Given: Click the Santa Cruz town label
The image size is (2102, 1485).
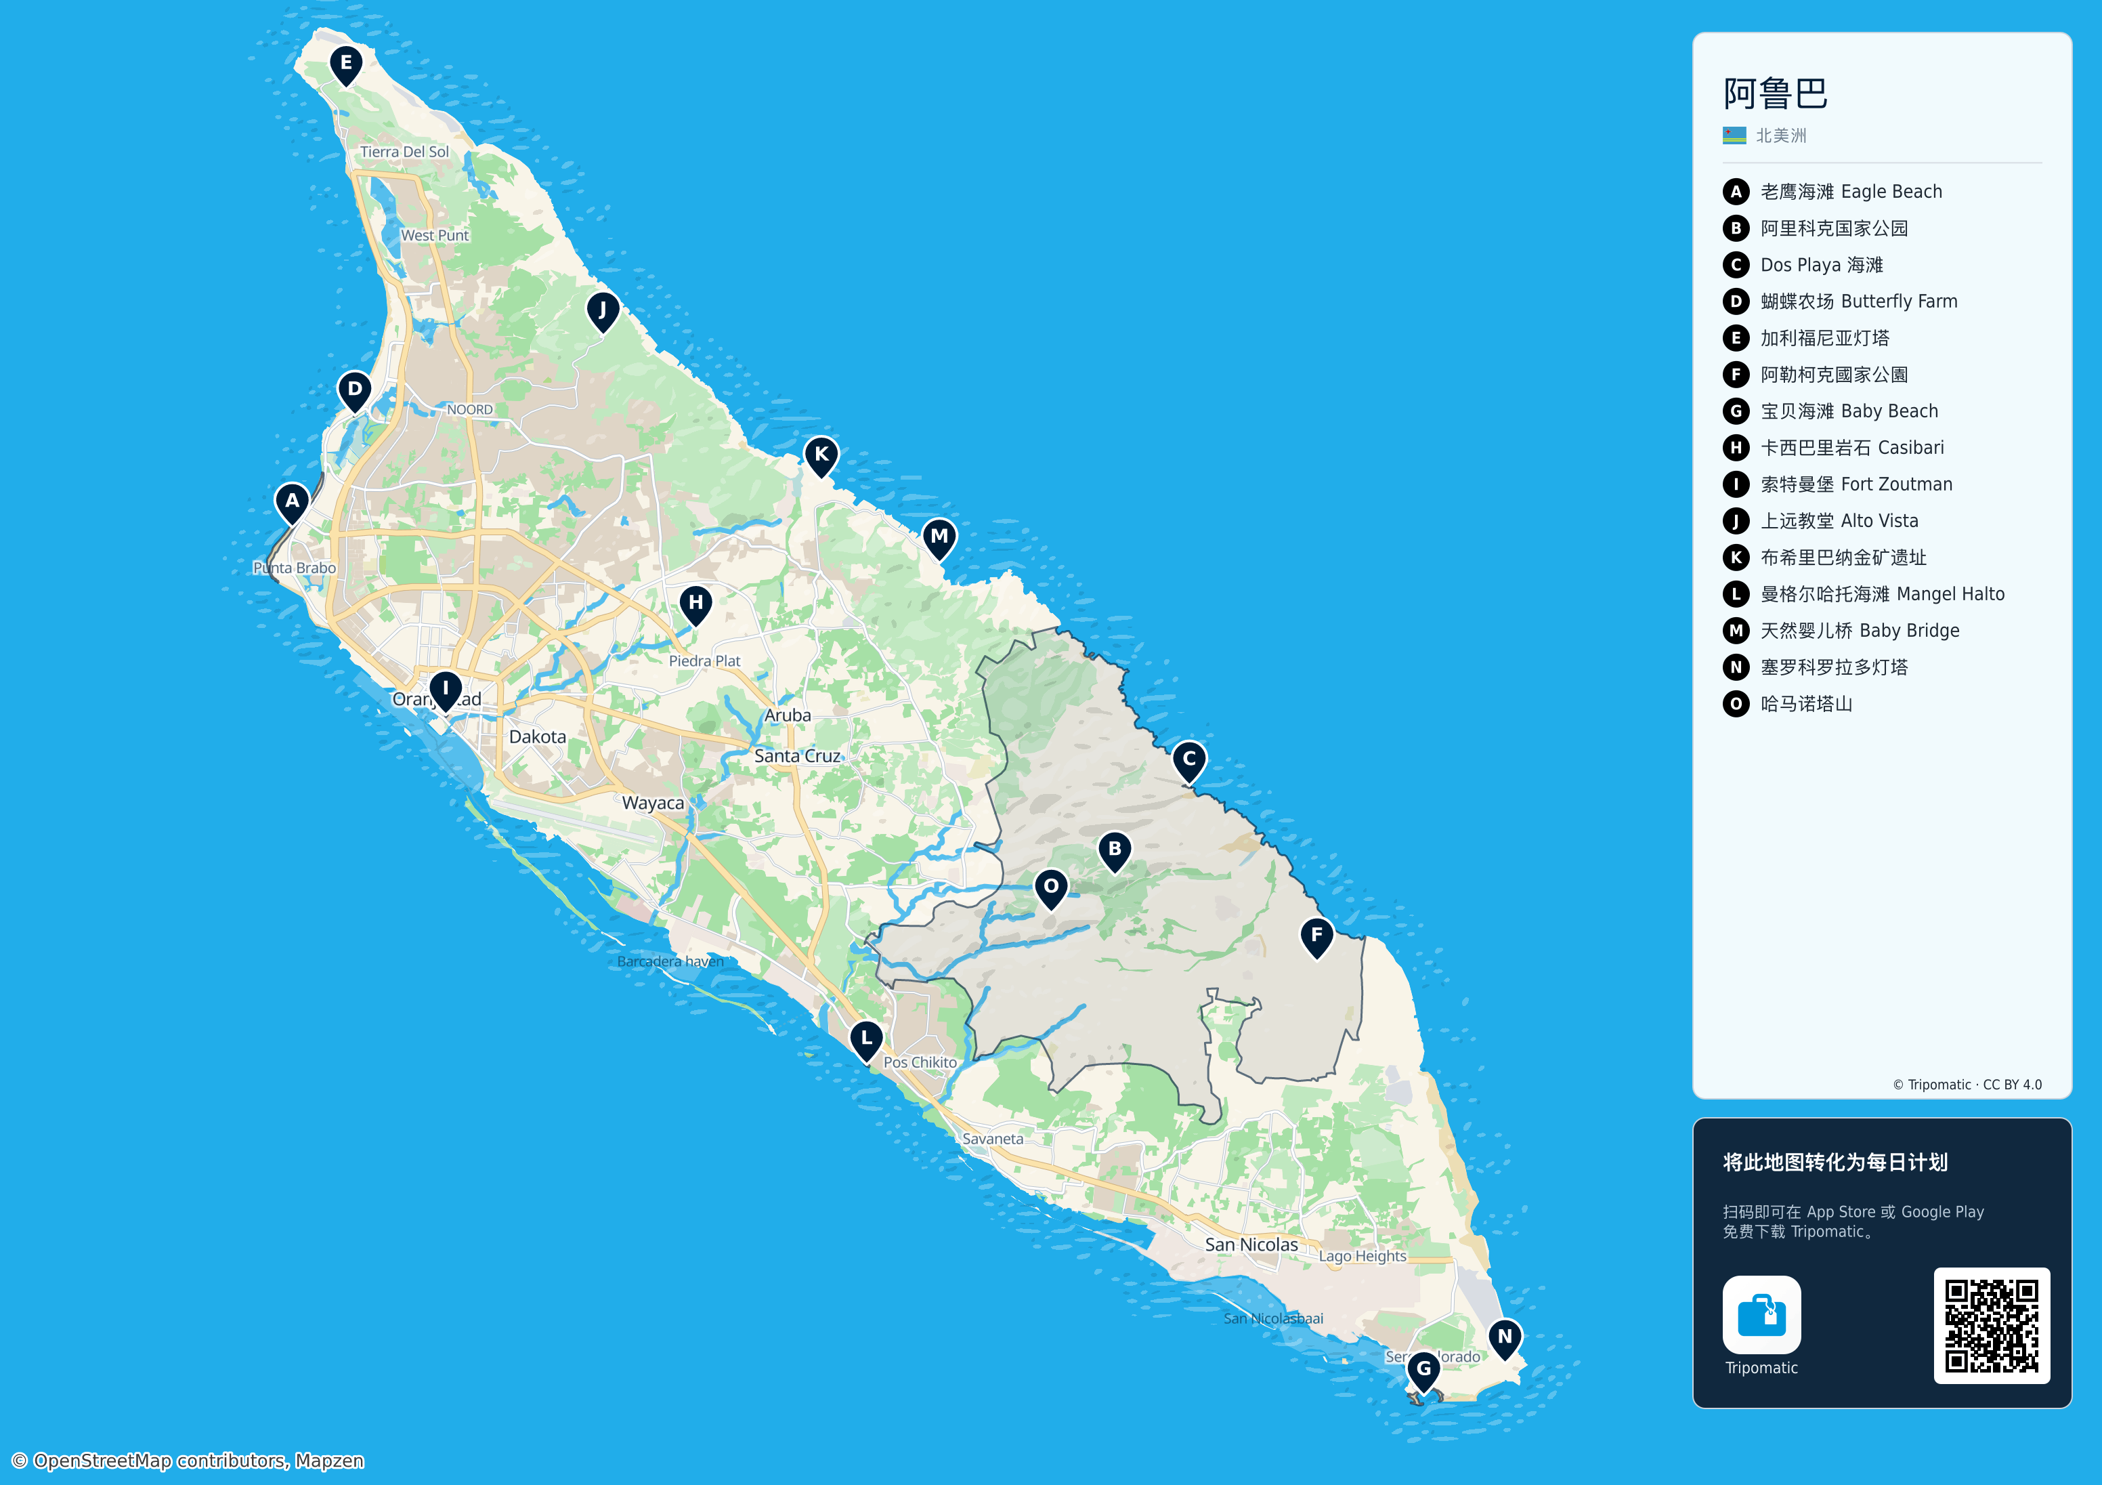Looking at the screenshot, I should click(x=798, y=756).
